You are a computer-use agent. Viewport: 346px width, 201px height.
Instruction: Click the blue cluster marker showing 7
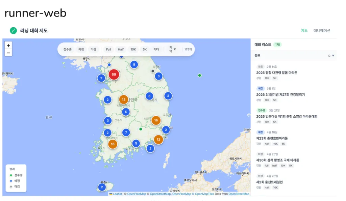point(126,133)
